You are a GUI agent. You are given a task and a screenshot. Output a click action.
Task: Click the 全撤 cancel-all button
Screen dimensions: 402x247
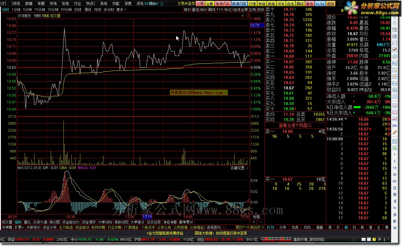click(x=210, y=4)
